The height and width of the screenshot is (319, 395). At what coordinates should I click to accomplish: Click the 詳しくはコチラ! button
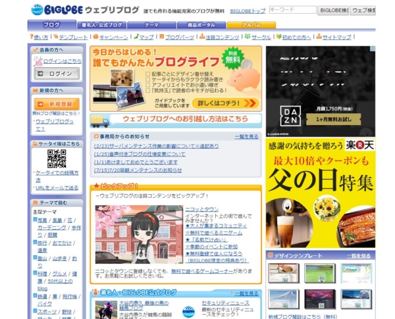226,103
